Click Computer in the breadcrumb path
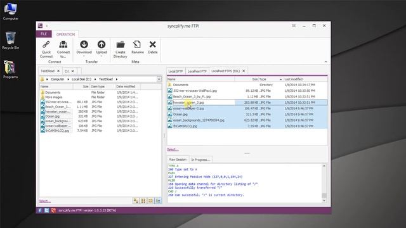Image resolution: width=406 pixels, height=228 pixels. pyautogui.click(x=58, y=79)
